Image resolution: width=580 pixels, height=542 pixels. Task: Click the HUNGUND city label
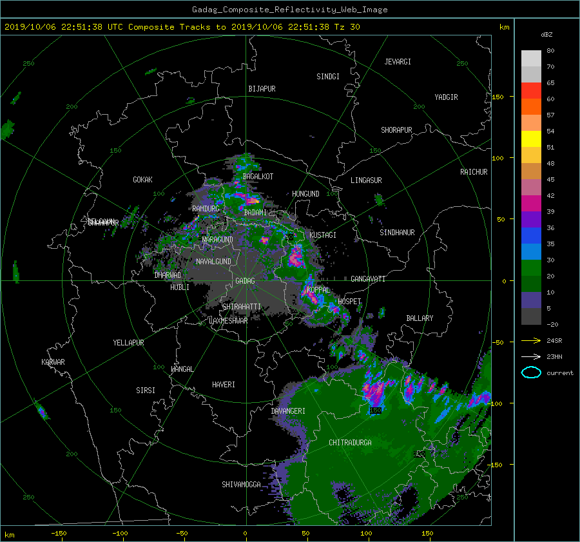pyautogui.click(x=305, y=194)
